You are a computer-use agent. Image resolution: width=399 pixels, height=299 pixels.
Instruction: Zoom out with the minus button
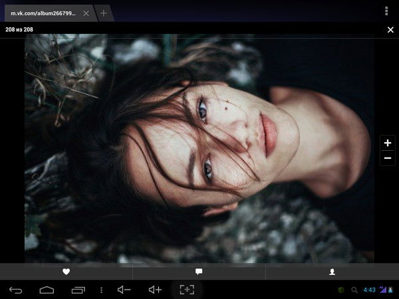coord(388,158)
